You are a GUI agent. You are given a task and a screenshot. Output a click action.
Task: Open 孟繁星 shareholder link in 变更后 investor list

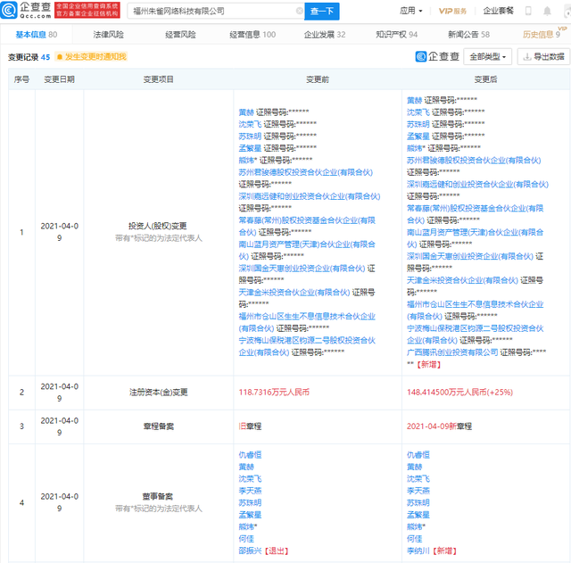[418, 137]
